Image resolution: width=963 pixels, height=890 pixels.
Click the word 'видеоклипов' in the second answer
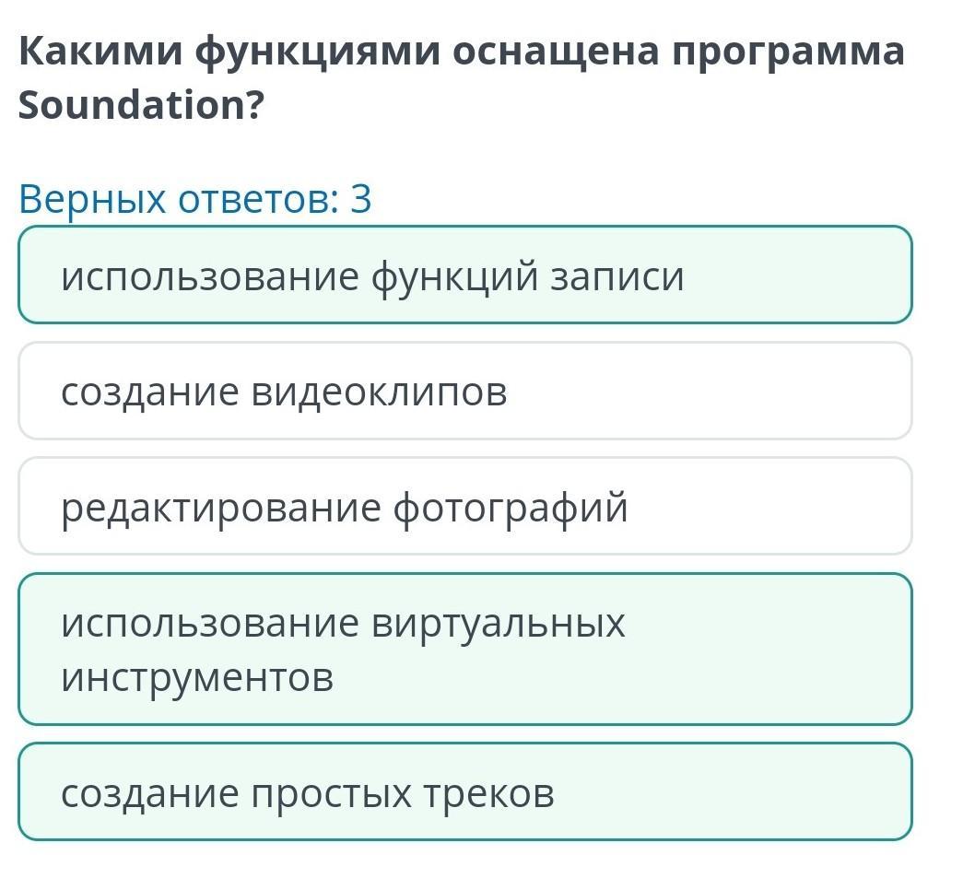point(379,392)
